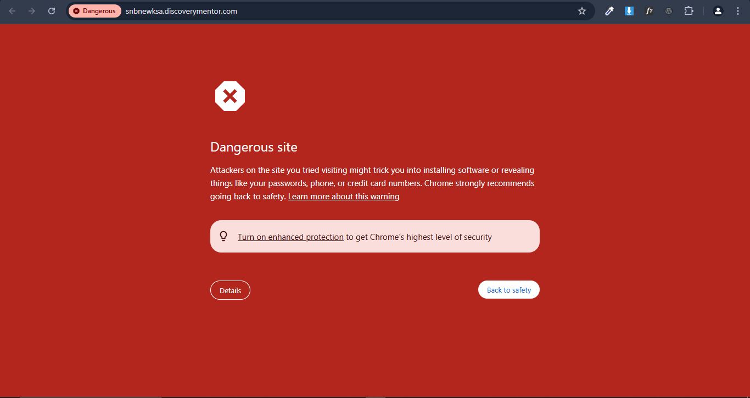750x398 pixels.
Task: Open the eyedropper color picker extension
Action: pyautogui.click(x=609, y=11)
